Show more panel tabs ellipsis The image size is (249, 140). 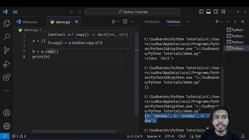[187, 22]
